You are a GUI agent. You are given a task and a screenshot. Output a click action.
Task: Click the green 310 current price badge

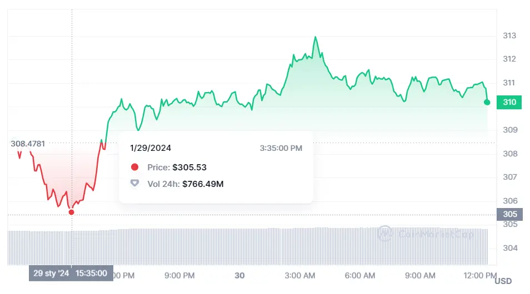[x=509, y=103]
